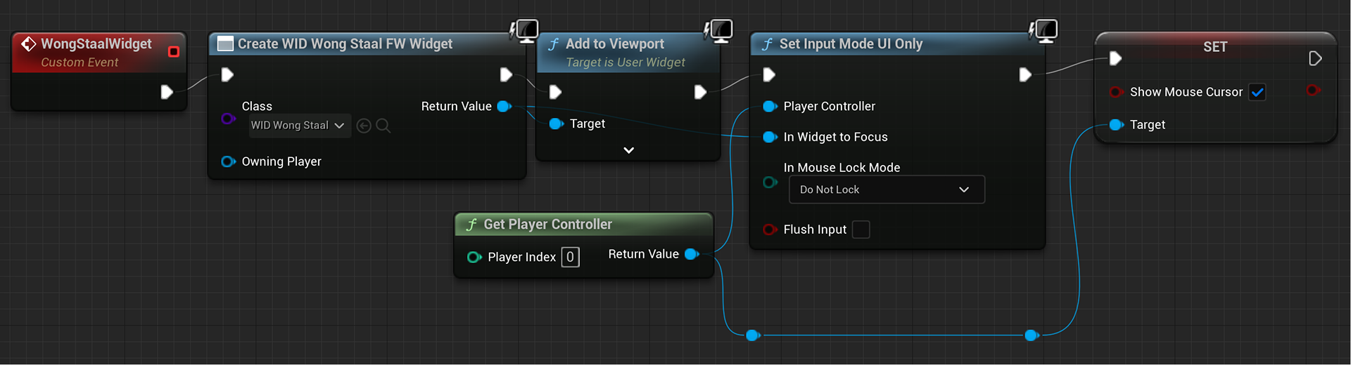Click the WongStaalWidget event delegate pin
This screenshot has width=1351, height=365.
click(x=174, y=51)
